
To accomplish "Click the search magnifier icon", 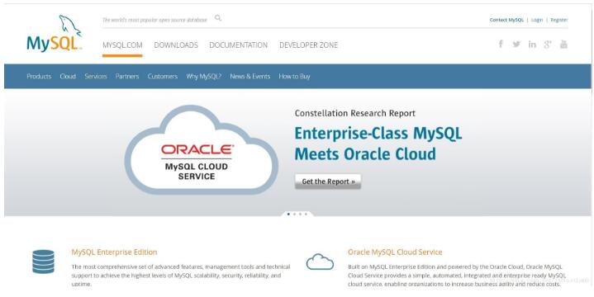I will (218, 18).
